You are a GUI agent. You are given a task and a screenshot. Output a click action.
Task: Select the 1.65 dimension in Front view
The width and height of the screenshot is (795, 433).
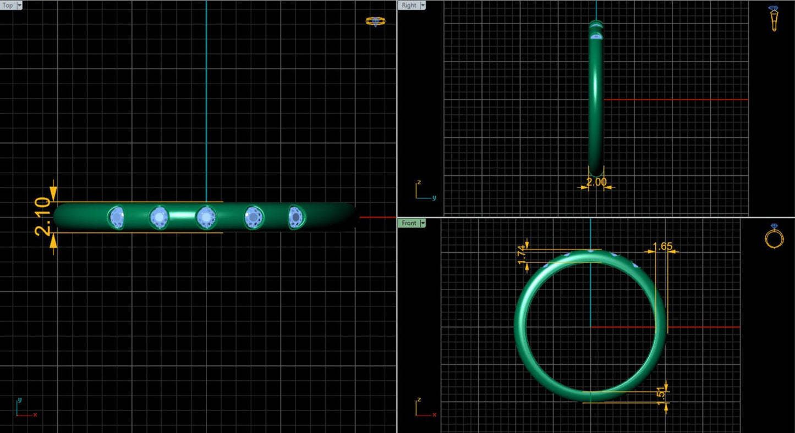pyautogui.click(x=662, y=246)
